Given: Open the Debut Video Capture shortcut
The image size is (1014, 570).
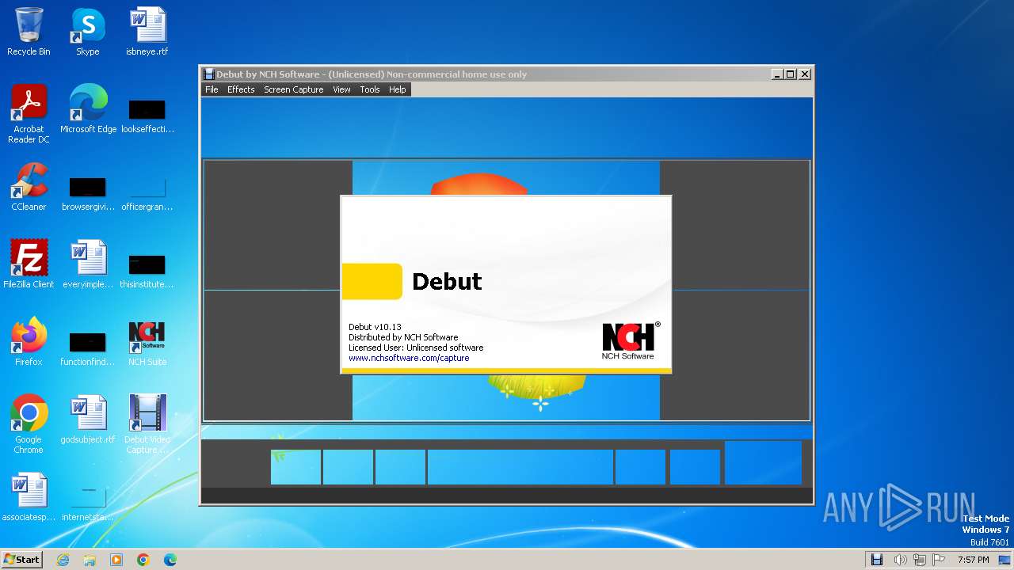Looking at the screenshot, I should coord(147,424).
